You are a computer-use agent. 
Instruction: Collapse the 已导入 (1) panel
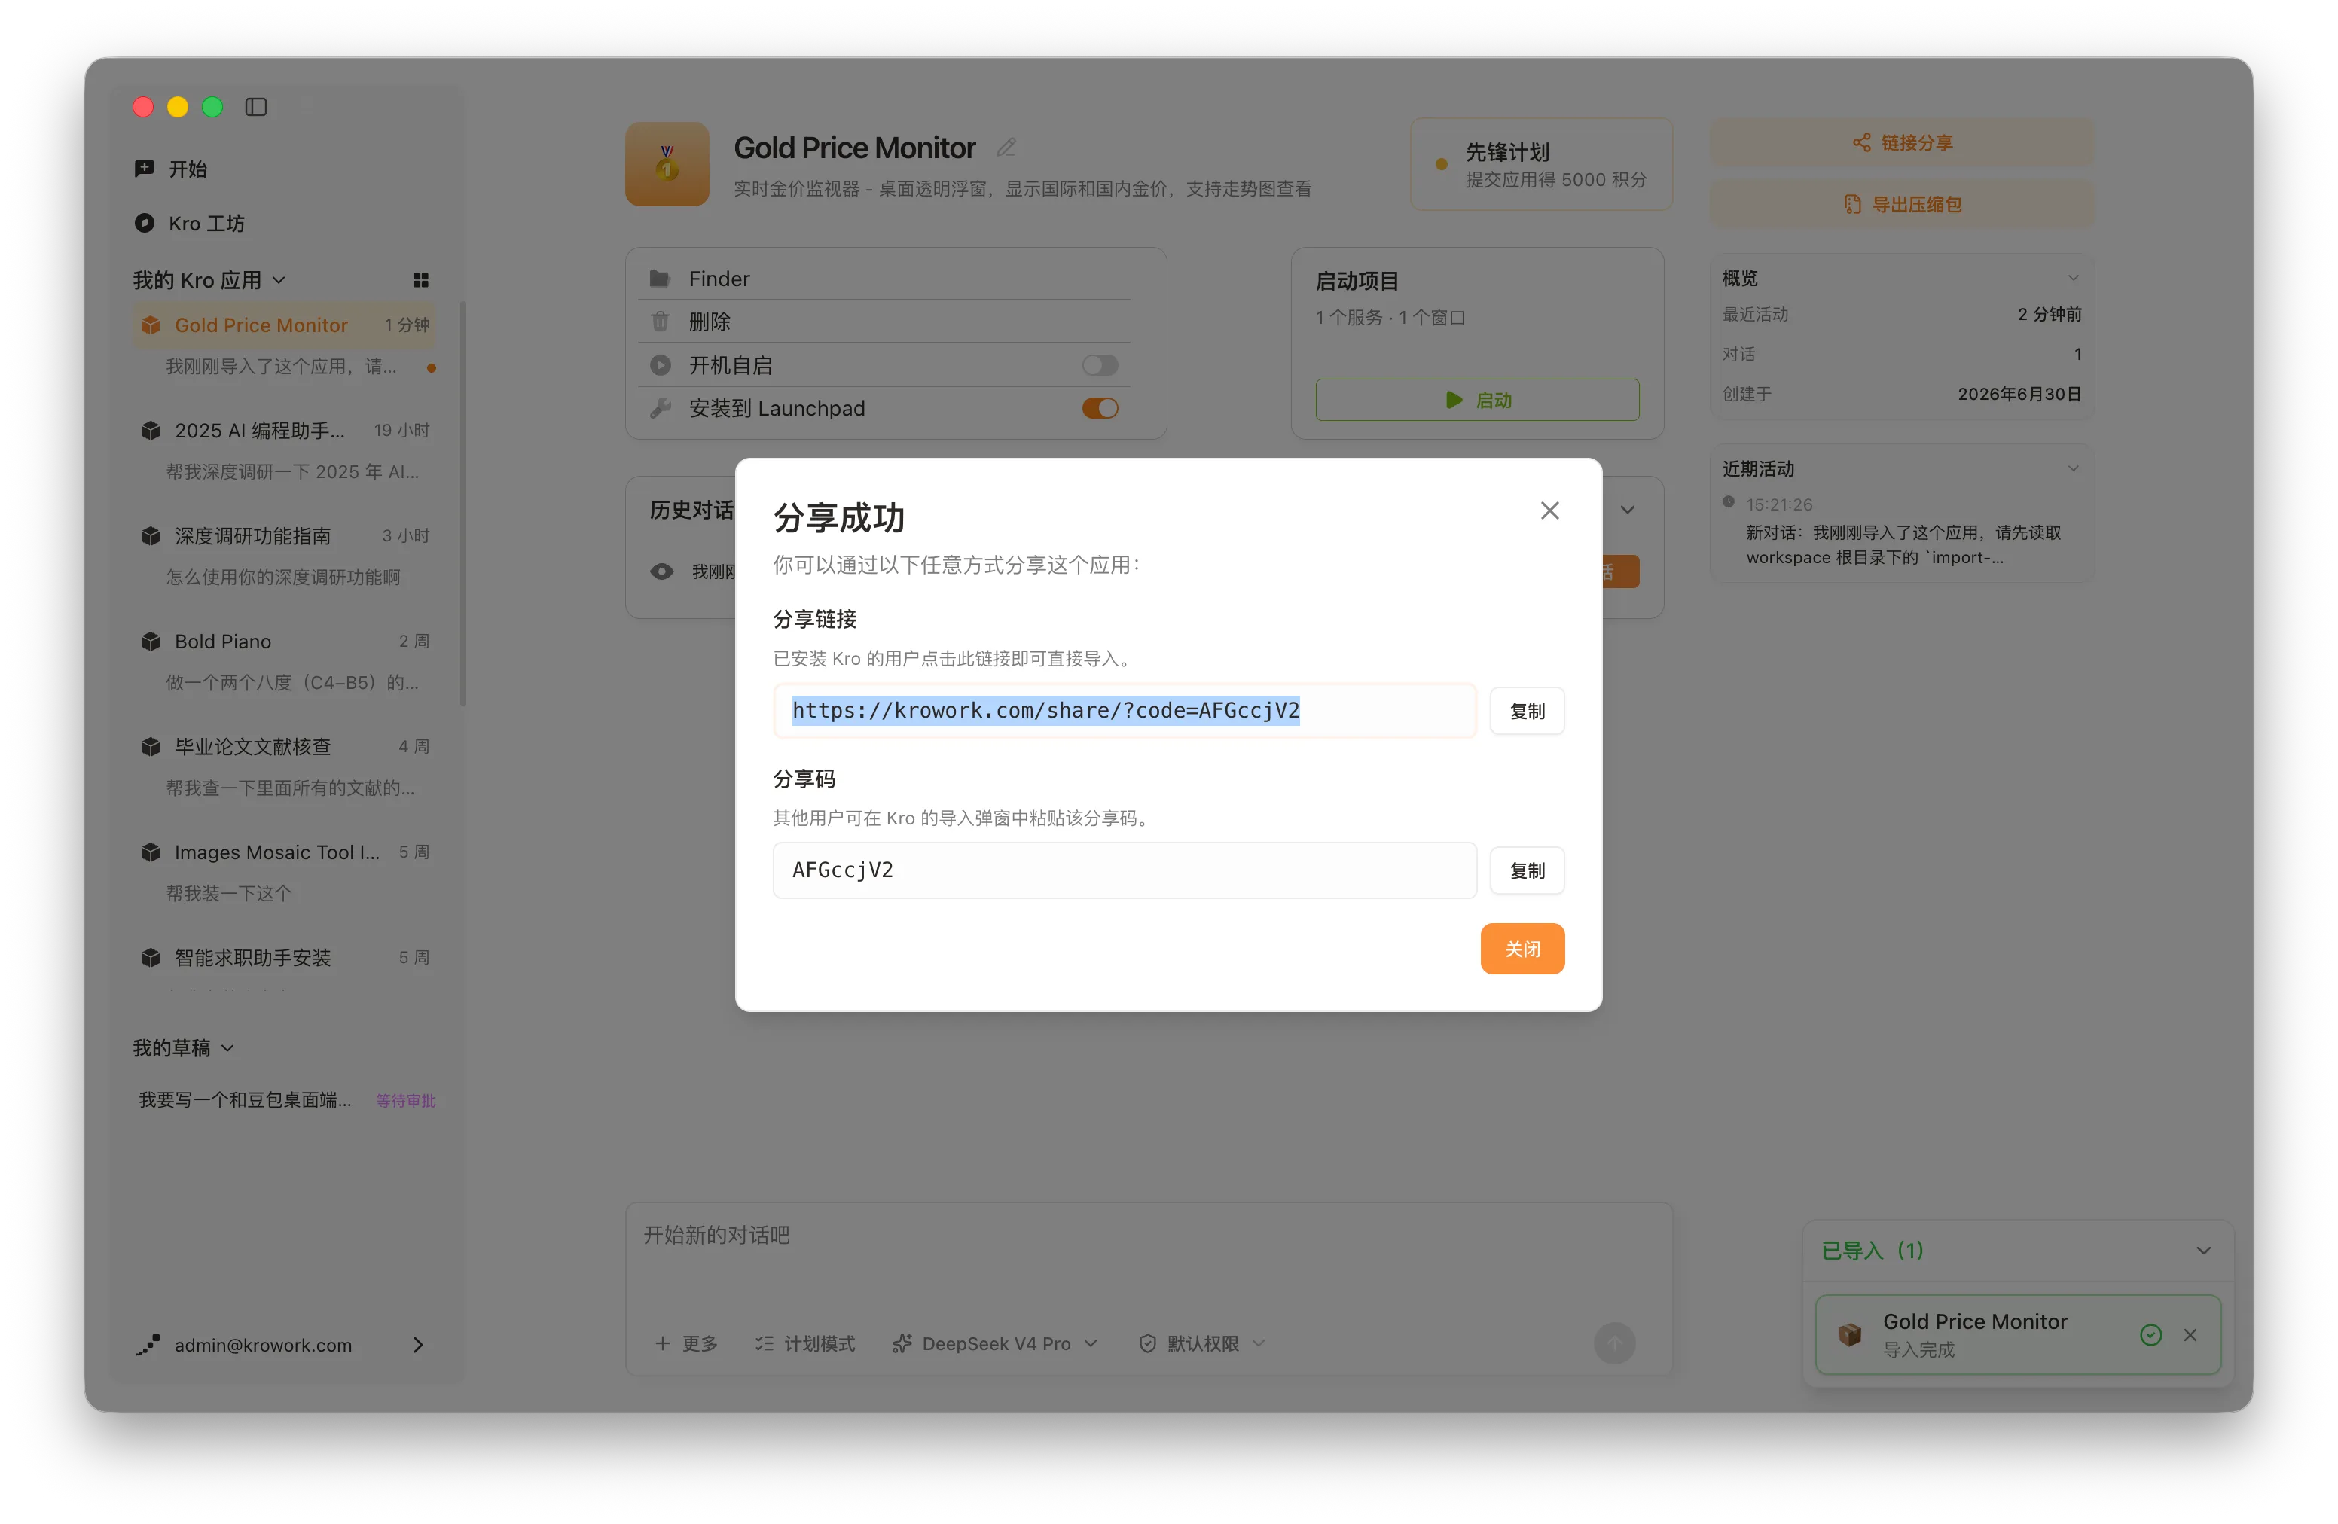coord(2202,1250)
